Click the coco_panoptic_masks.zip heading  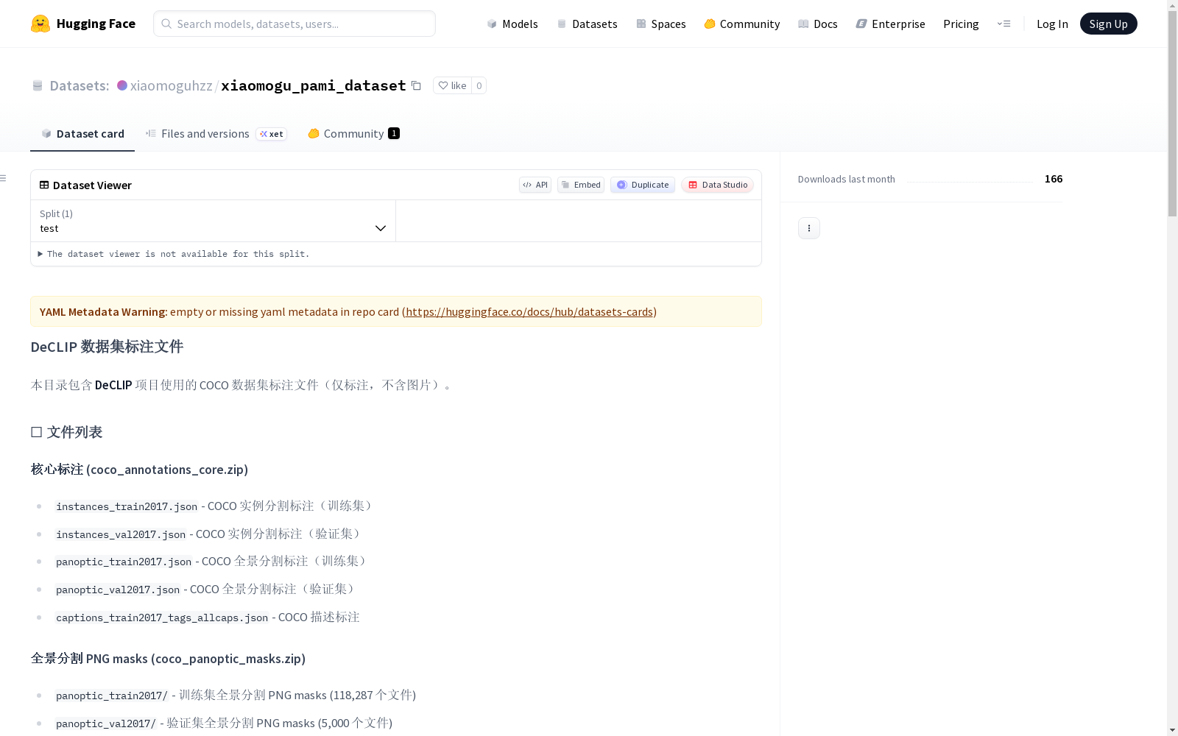pos(168,659)
